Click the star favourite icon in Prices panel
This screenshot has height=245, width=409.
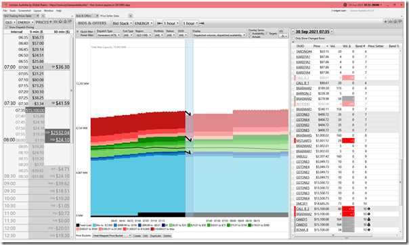51,22
